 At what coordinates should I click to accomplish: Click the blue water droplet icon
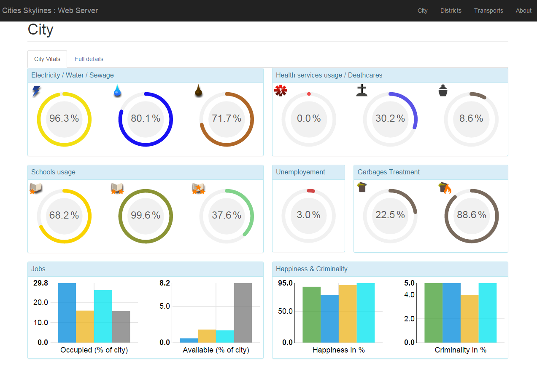[118, 91]
